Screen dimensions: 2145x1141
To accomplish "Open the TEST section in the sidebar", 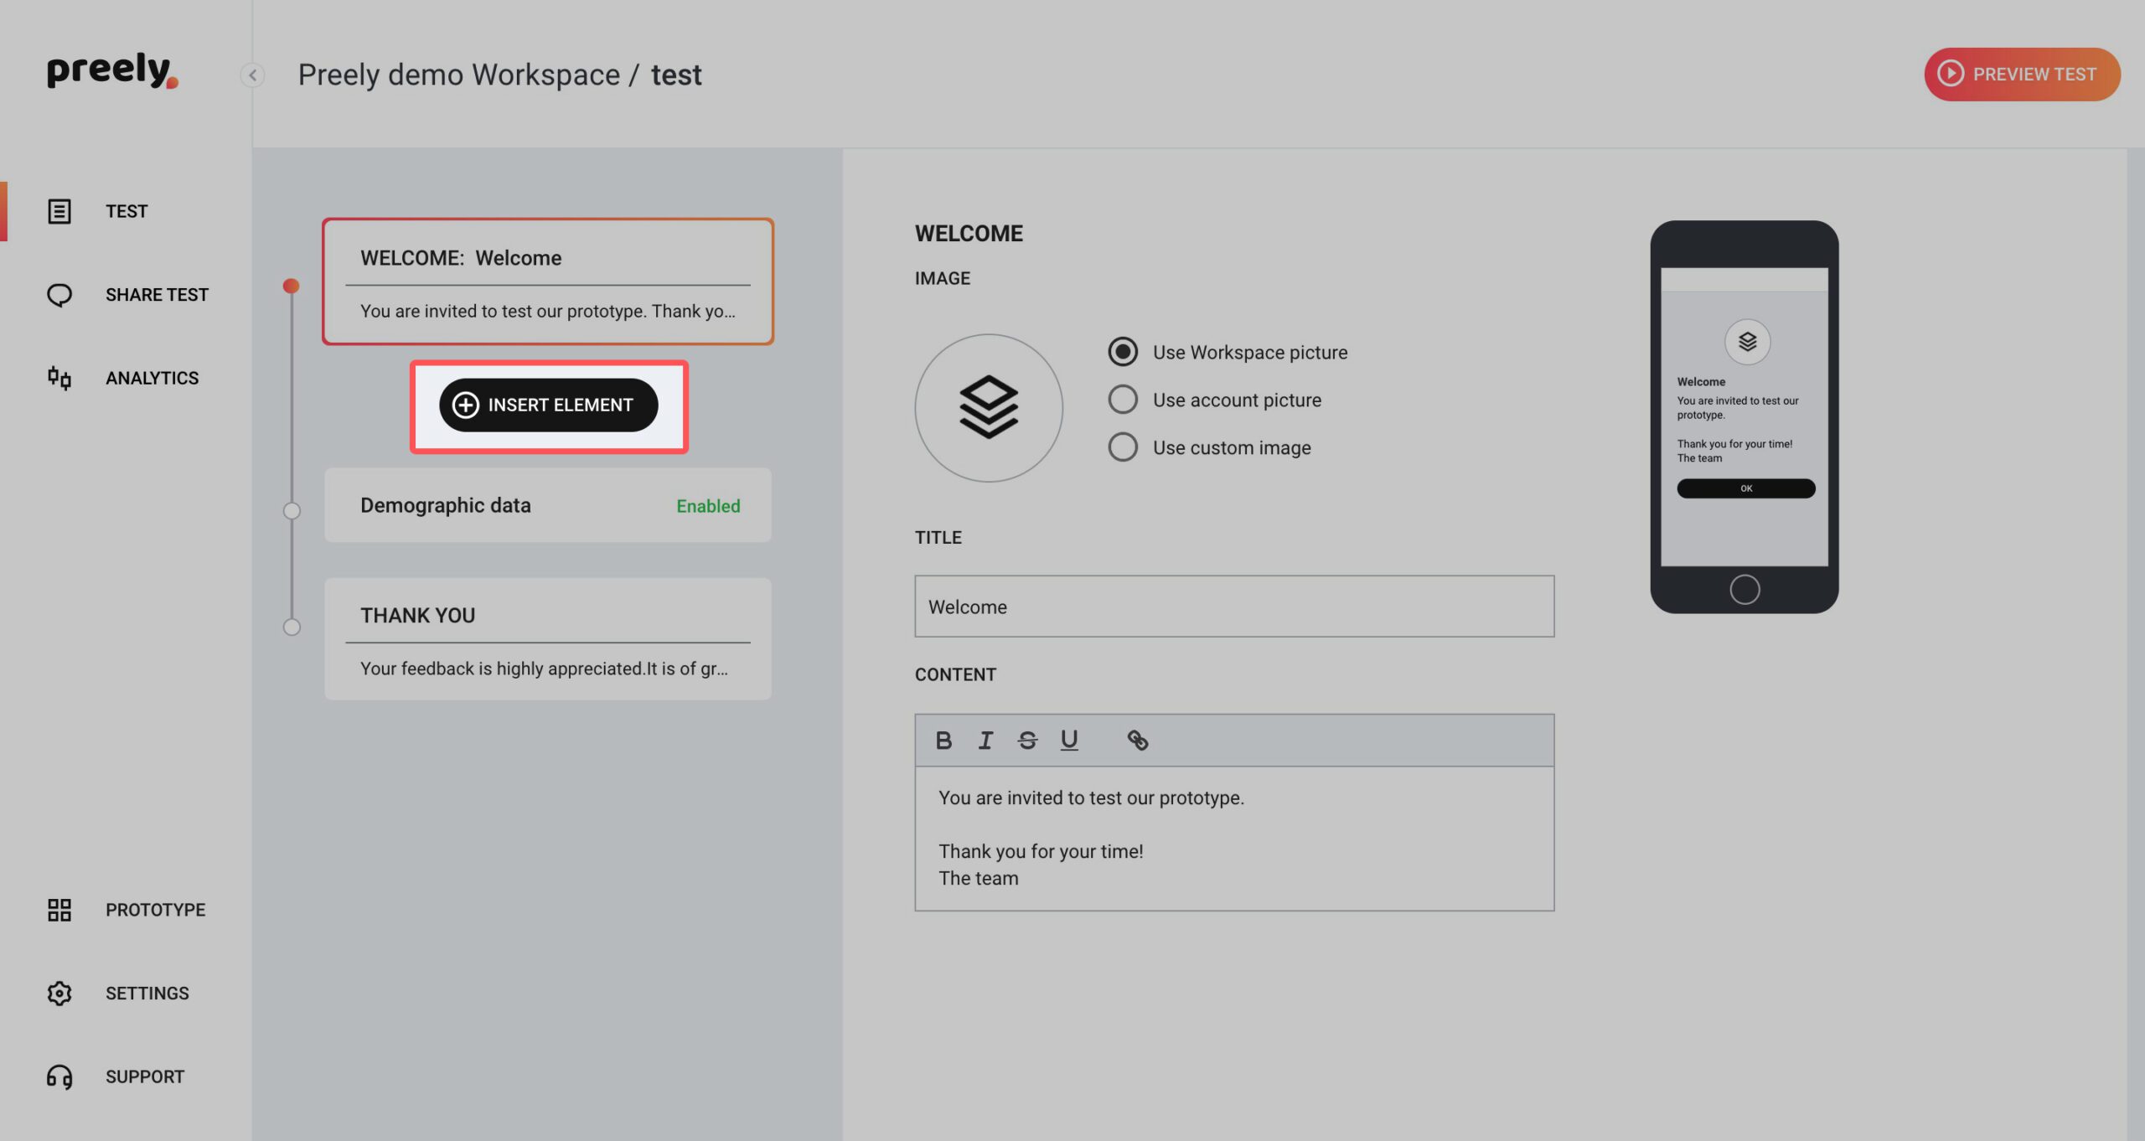I will [x=127, y=210].
